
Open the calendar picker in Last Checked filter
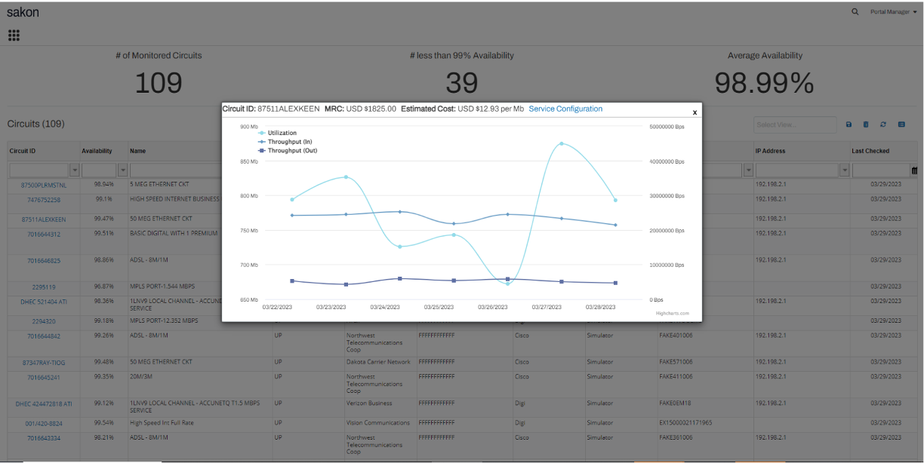pyautogui.click(x=914, y=170)
